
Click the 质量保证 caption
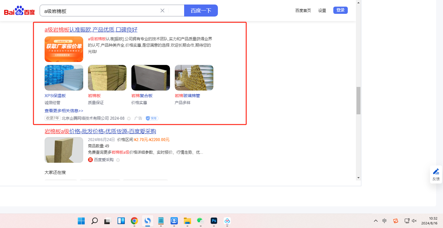96,103
